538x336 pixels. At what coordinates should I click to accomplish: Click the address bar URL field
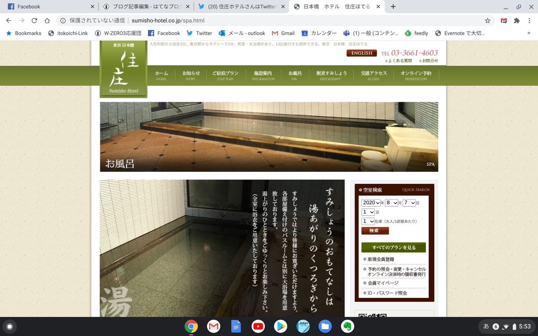click(269, 21)
